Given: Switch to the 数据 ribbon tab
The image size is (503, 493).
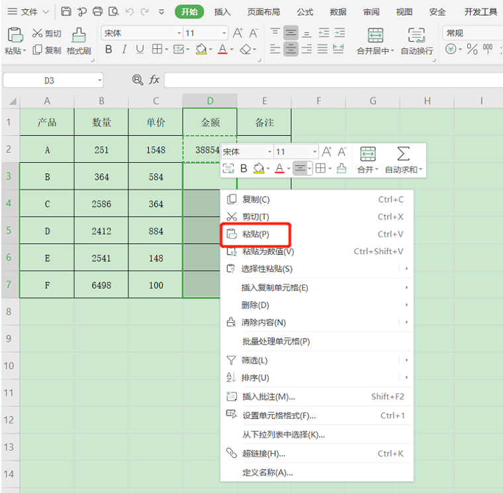Looking at the screenshot, I should pyautogui.click(x=338, y=12).
